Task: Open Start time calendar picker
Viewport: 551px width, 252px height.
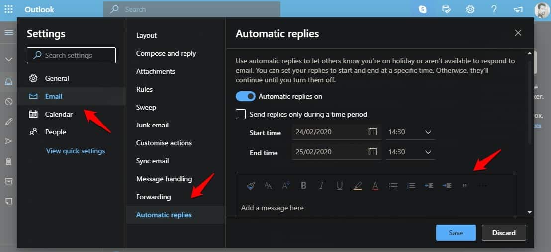Action: 373,132
